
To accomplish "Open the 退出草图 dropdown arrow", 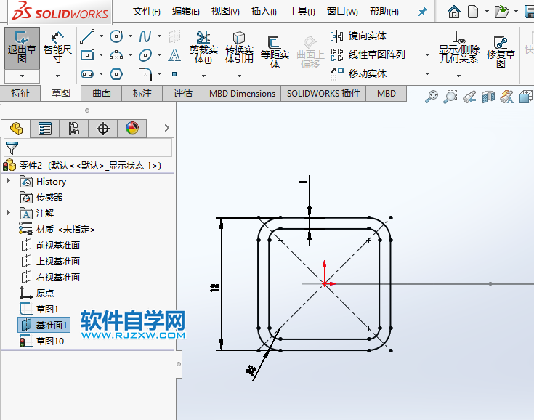I will (x=22, y=76).
